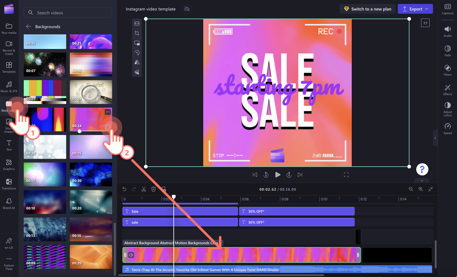
Task: Split the clip with the scissors tool
Action: tap(144, 189)
